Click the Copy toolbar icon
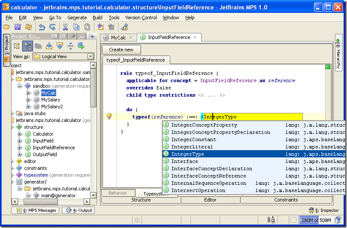 click(x=76, y=27)
